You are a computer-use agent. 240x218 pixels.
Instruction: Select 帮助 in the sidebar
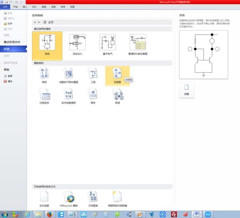tap(6, 69)
